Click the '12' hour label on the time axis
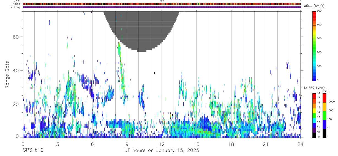338x156 pixels. click(x=162, y=144)
